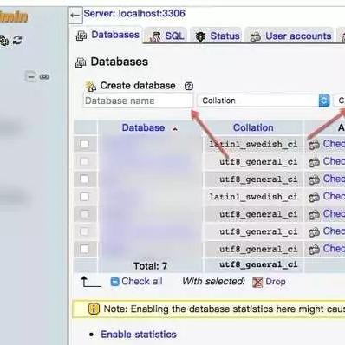Tick the checkbox in the third database row
Image resolution: width=345 pixels, height=345 pixels.
click(x=84, y=179)
